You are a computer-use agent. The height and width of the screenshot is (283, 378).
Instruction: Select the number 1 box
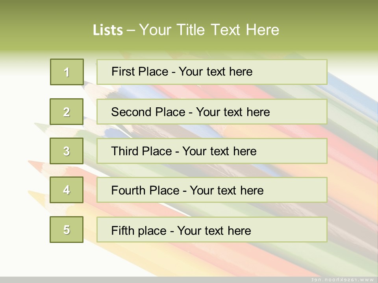(x=67, y=72)
